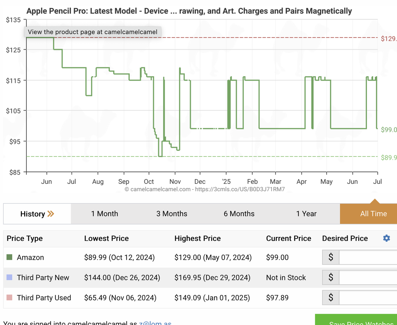Click the dollar sign icon in Third Party Used row

tap(331, 298)
